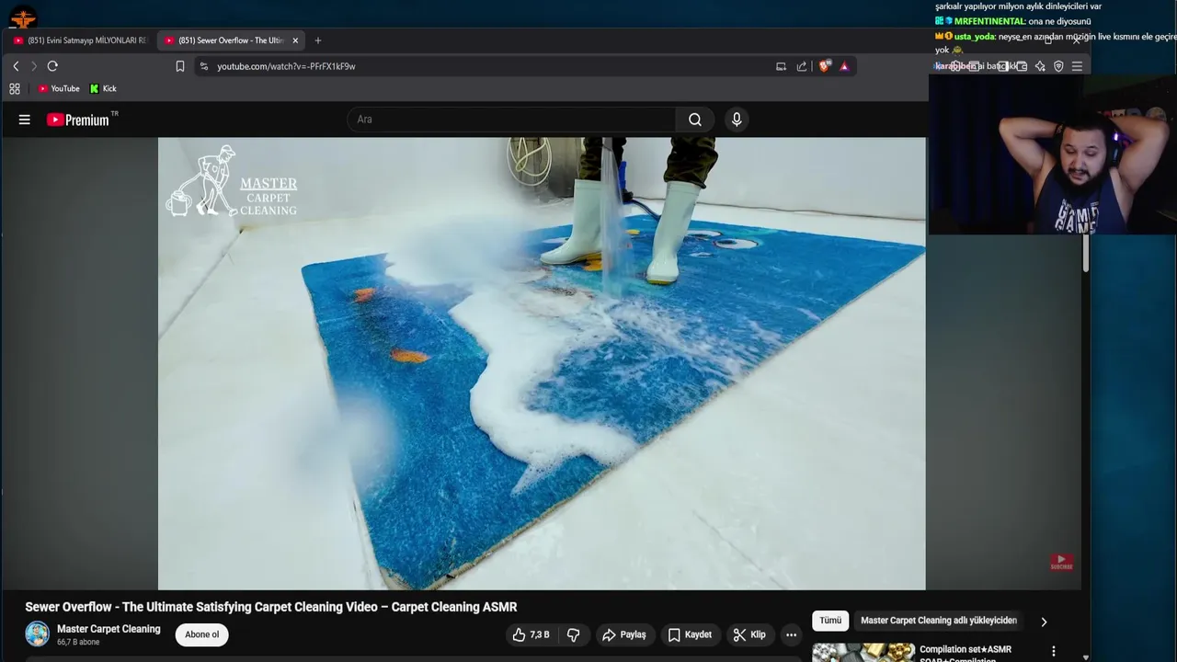Open browser hamburger menu at top right

click(1077, 66)
